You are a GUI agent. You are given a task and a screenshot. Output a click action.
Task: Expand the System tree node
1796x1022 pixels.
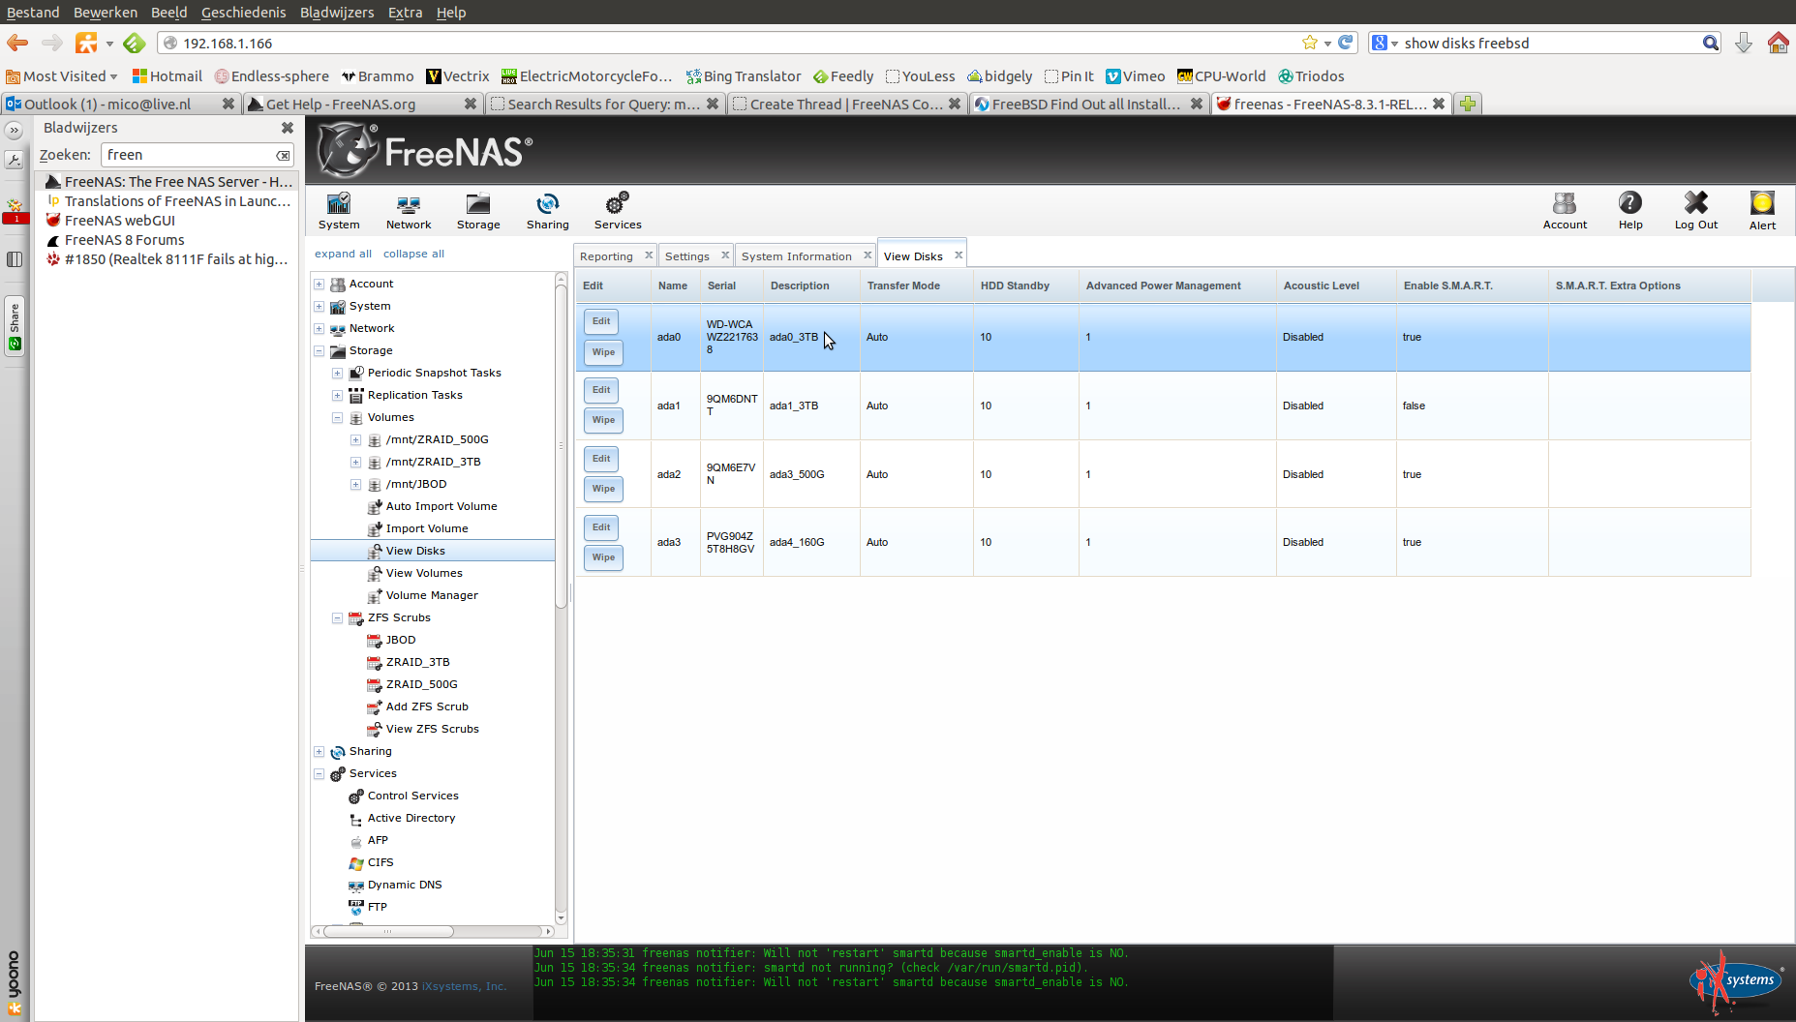coord(319,306)
